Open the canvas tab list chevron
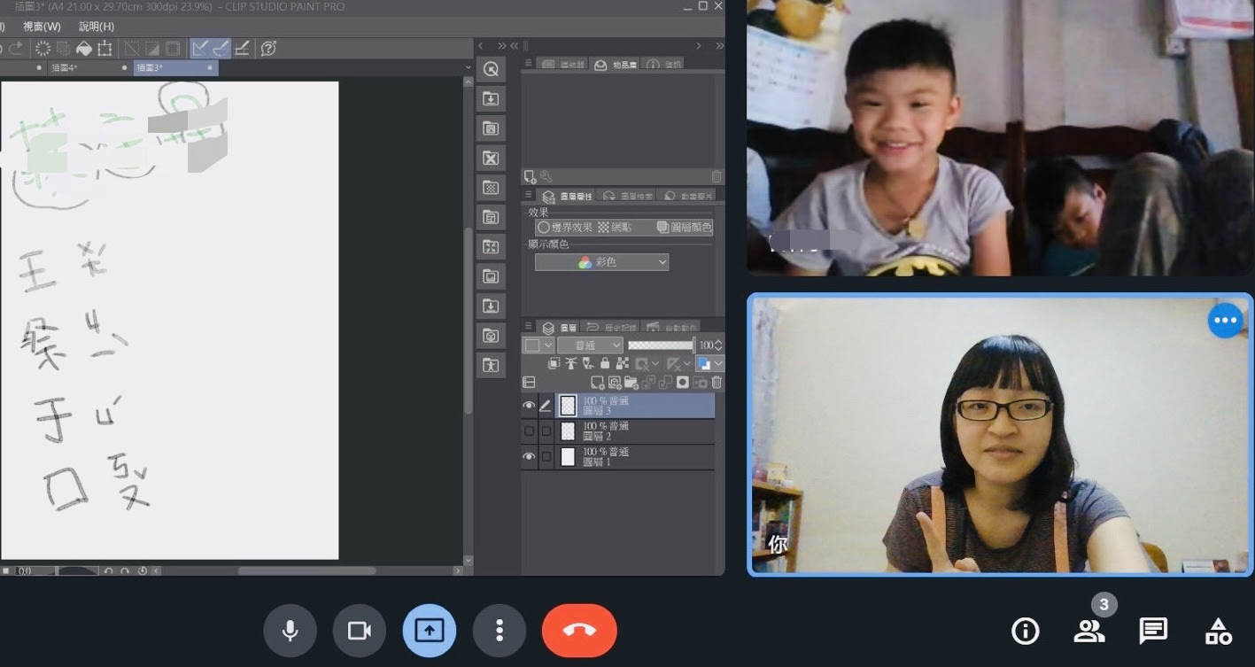1255x667 pixels. tap(469, 67)
